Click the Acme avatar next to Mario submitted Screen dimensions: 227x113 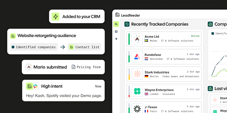click(x=29, y=67)
